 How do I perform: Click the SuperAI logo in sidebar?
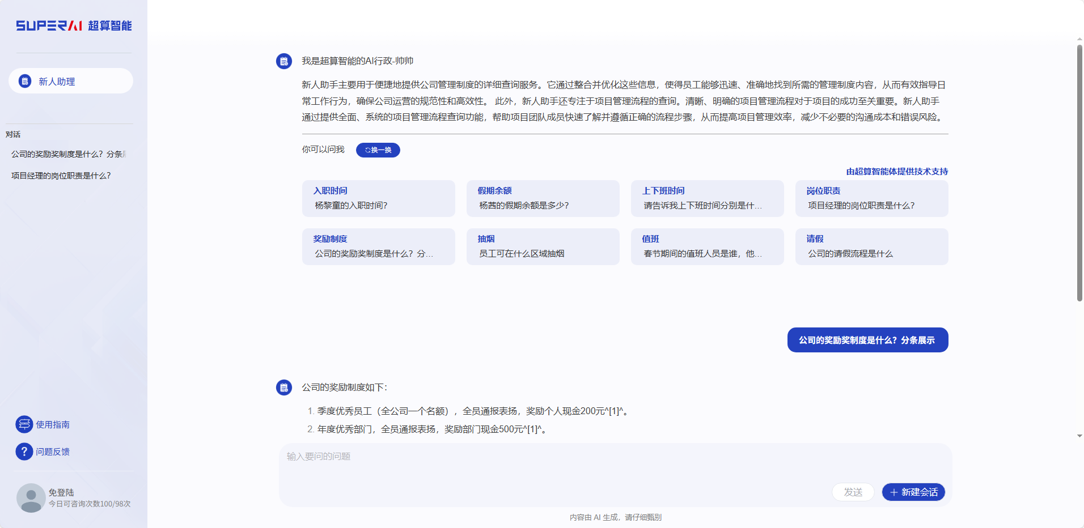point(74,25)
